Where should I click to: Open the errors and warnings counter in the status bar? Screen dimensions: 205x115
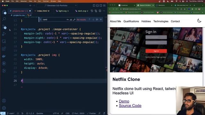(30, 113)
